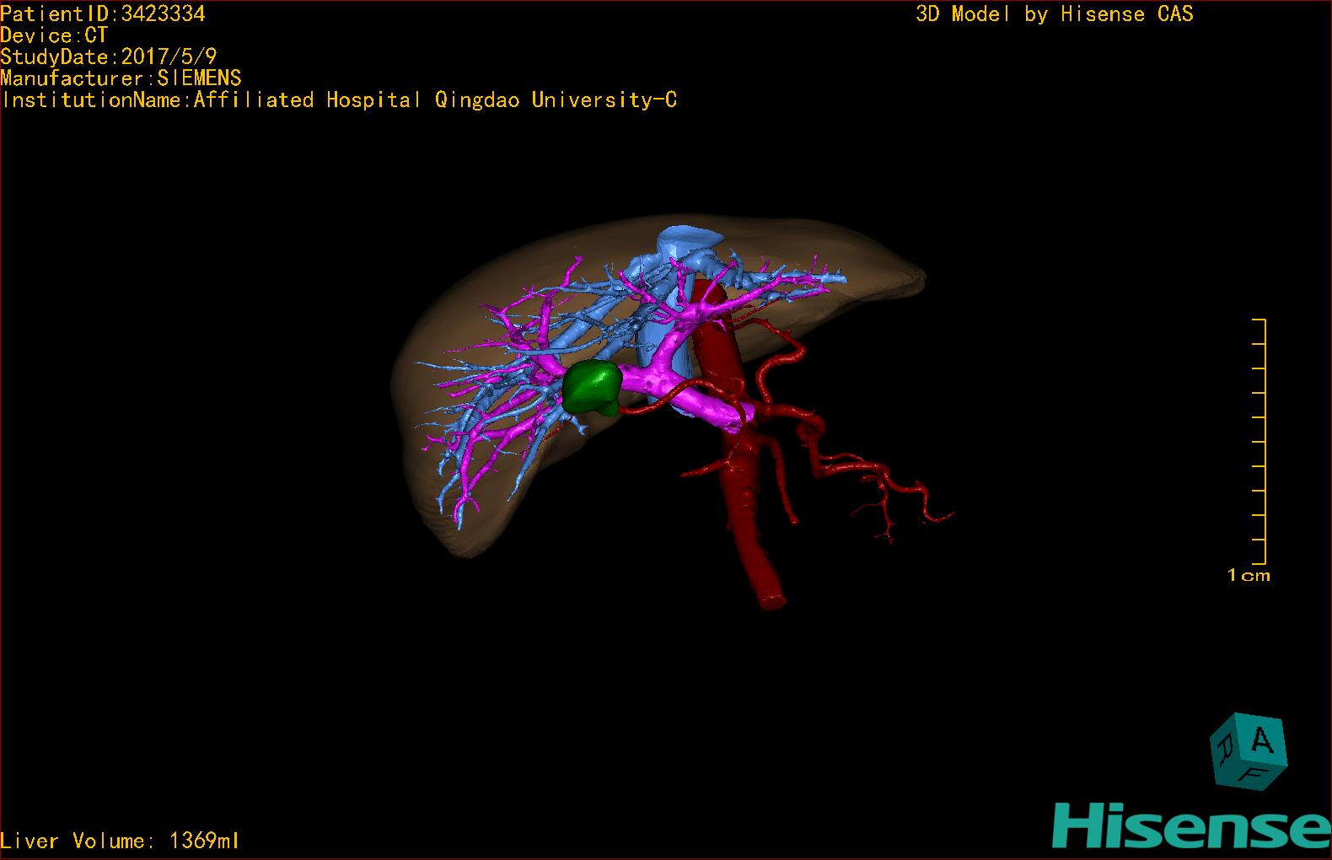Click the 1cm scale label

pyautogui.click(x=1249, y=576)
